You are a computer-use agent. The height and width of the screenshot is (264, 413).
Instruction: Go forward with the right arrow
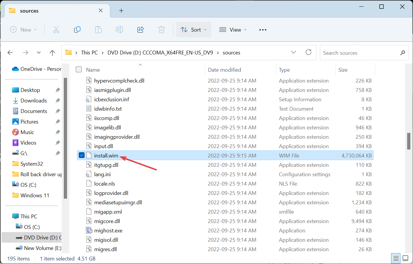pos(26,53)
